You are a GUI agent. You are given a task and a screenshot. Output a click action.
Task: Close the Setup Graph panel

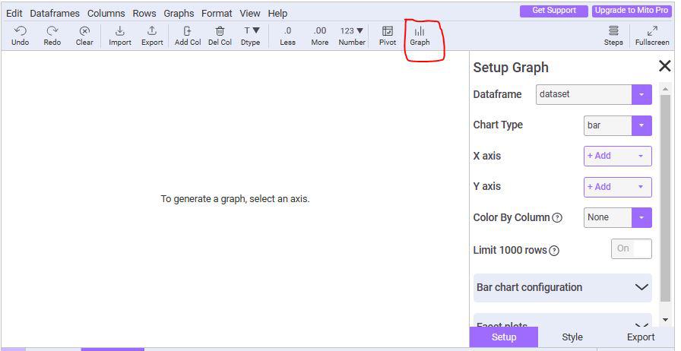coord(664,66)
